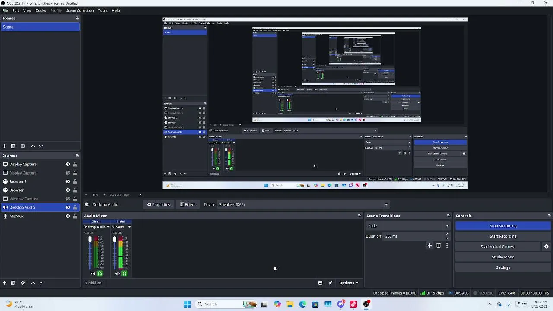
Task: Float the Scenes dock panel
Action: coord(77,18)
